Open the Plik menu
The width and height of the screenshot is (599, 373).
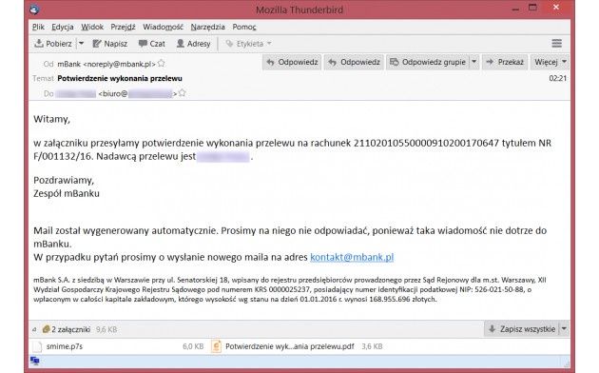coord(38,27)
